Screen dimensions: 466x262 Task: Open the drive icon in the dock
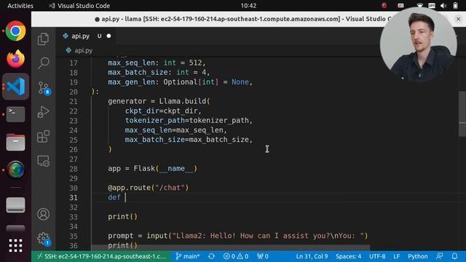pyautogui.click(x=15, y=205)
